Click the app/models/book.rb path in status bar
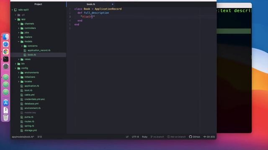Screen dimensions: 268x150 pyautogui.click(x=23, y=137)
